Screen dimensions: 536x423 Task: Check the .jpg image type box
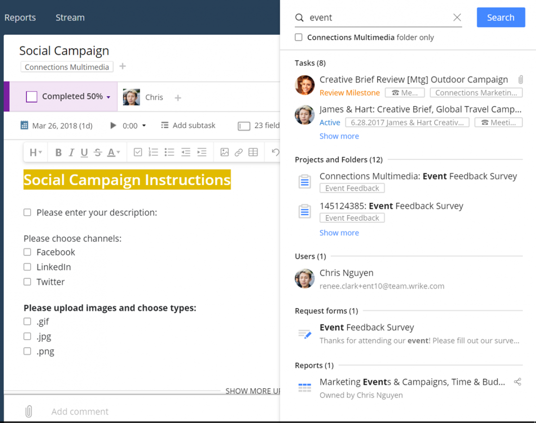click(27, 336)
